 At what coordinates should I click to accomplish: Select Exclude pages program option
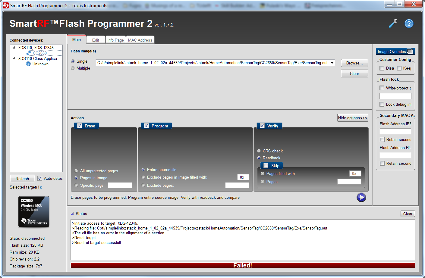tap(143, 185)
